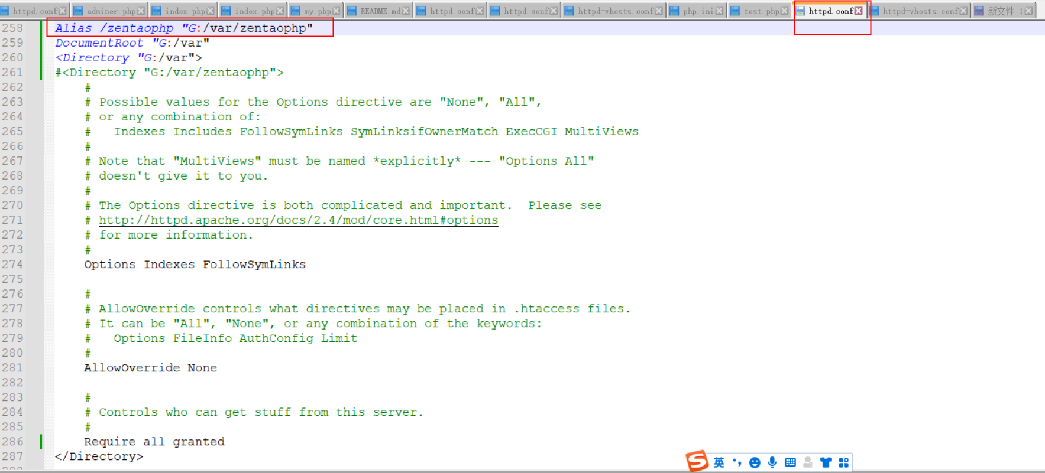Image resolution: width=1045 pixels, height=473 pixels.
Task: Click the Alias /zentaophp line
Action: 184,28
